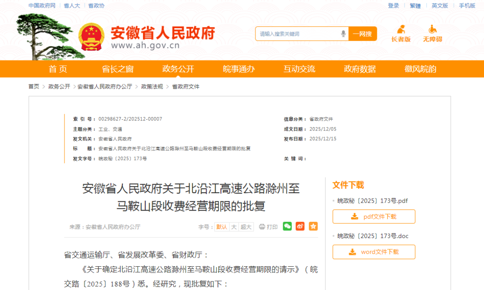Screen dimensions: 484x290
Task: Share article via the WeChat icon
Action: tap(287, 226)
